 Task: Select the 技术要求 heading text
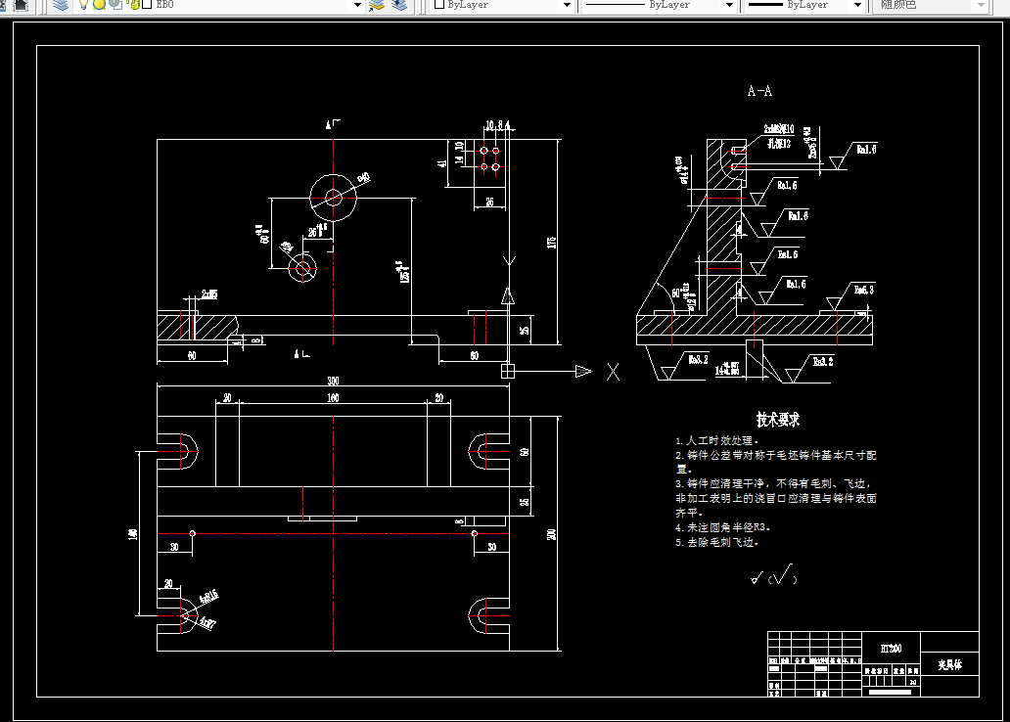[x=777, y=420]
